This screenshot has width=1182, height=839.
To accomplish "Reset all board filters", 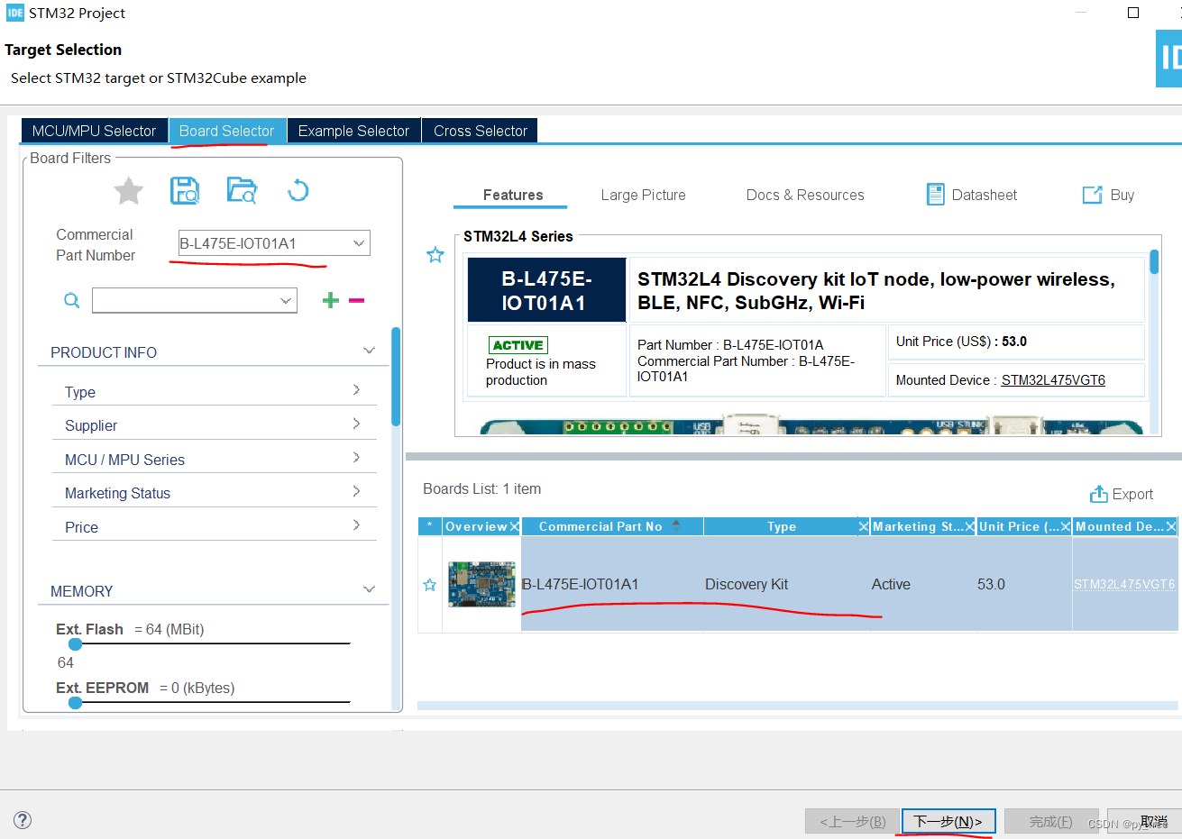I will coord(298,190).
